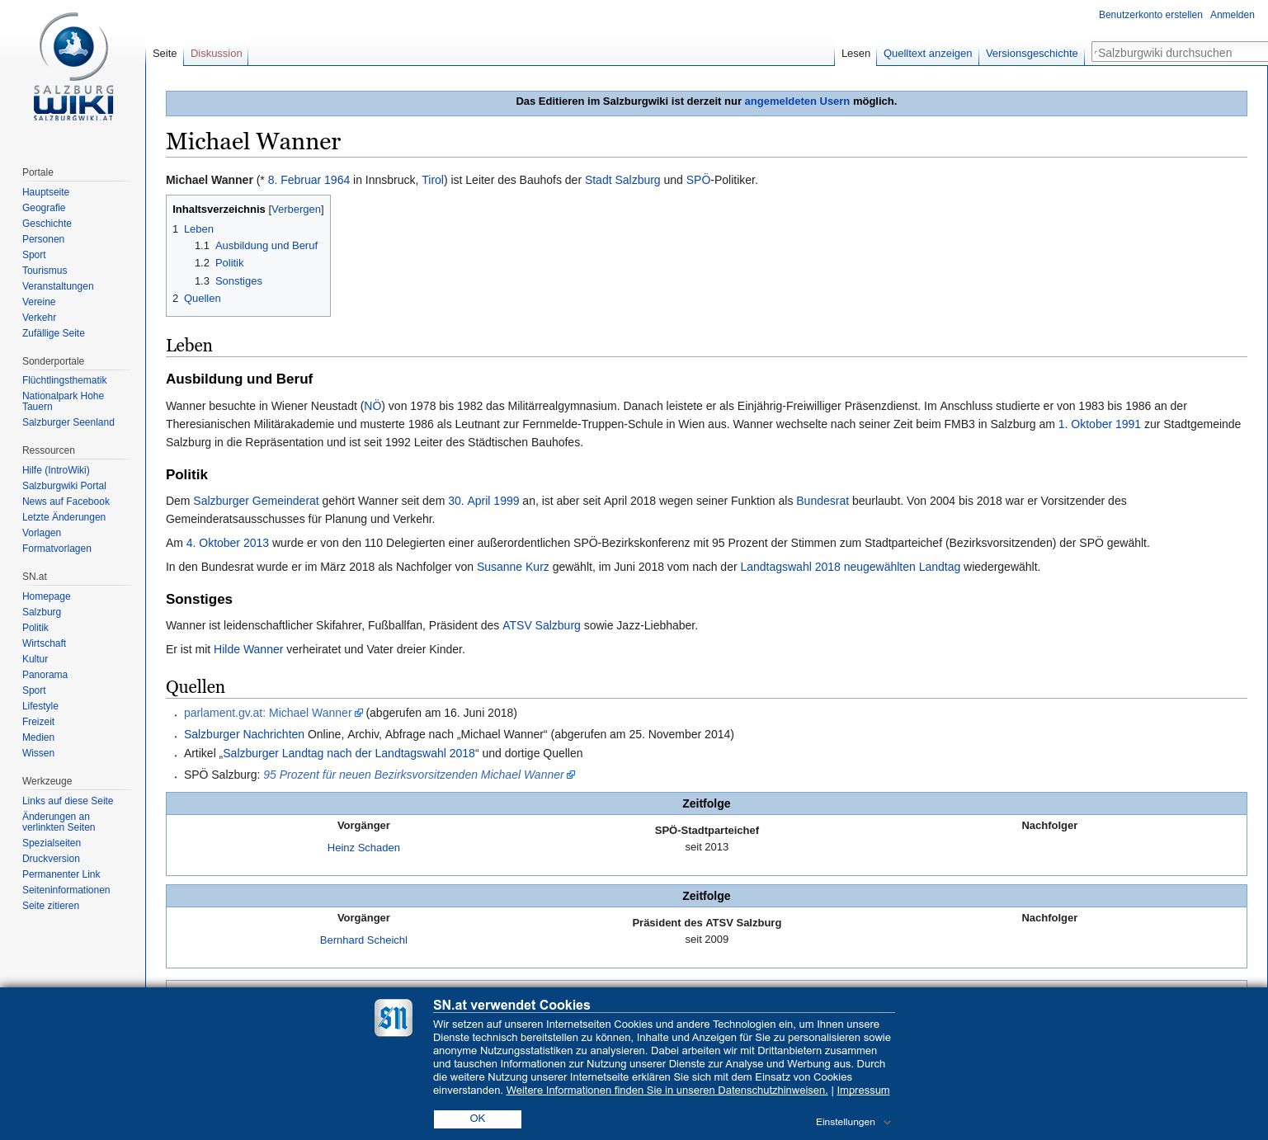Open Landtagswahl 2018 neugewählten Landtag link
The height and width of the screenshot is (1140, 1268).
point(851,567)
